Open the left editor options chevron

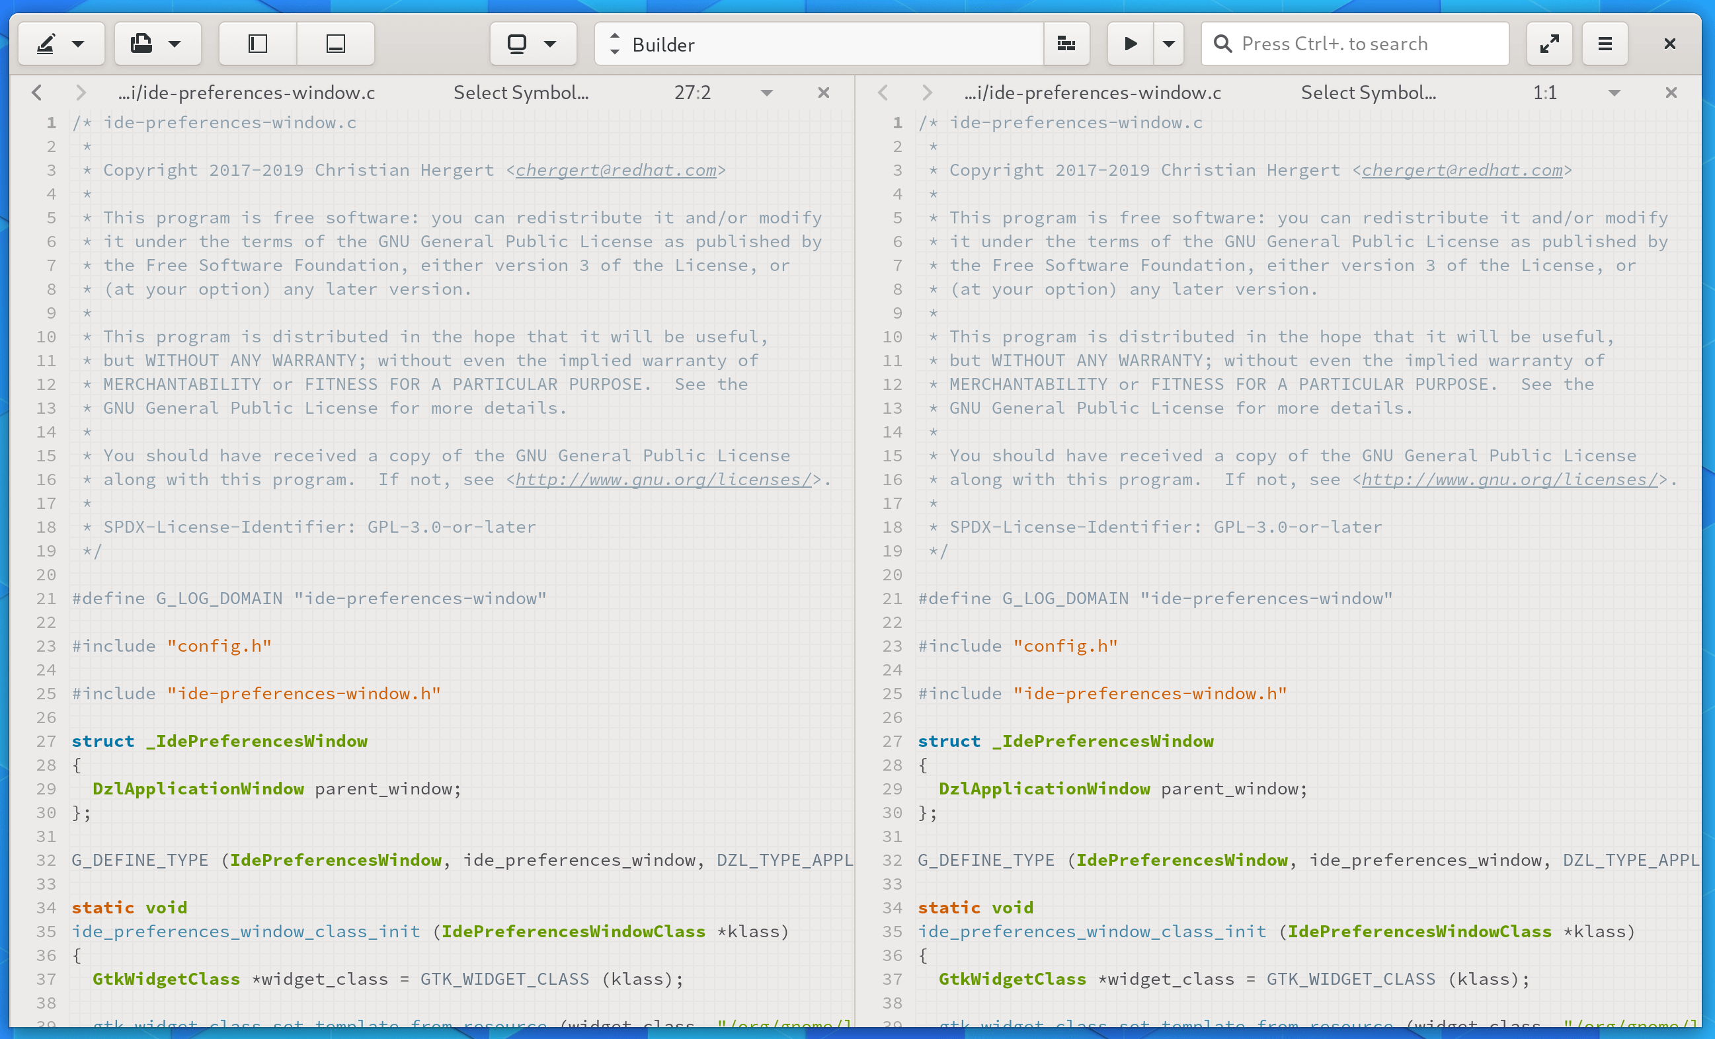(767, 93)
